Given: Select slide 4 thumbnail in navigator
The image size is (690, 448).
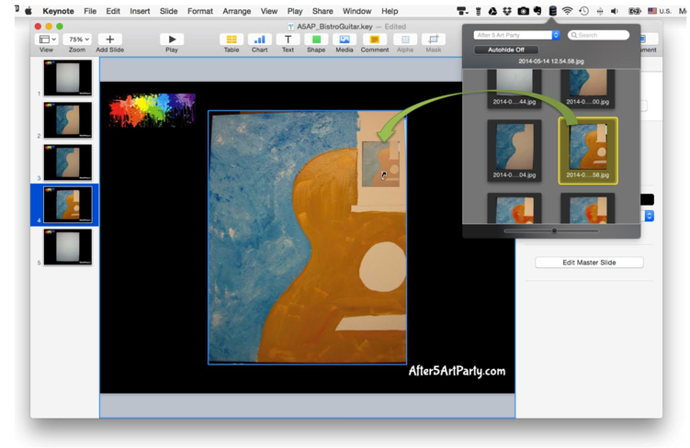Looking at the screenshot, I should pos(68,205).
